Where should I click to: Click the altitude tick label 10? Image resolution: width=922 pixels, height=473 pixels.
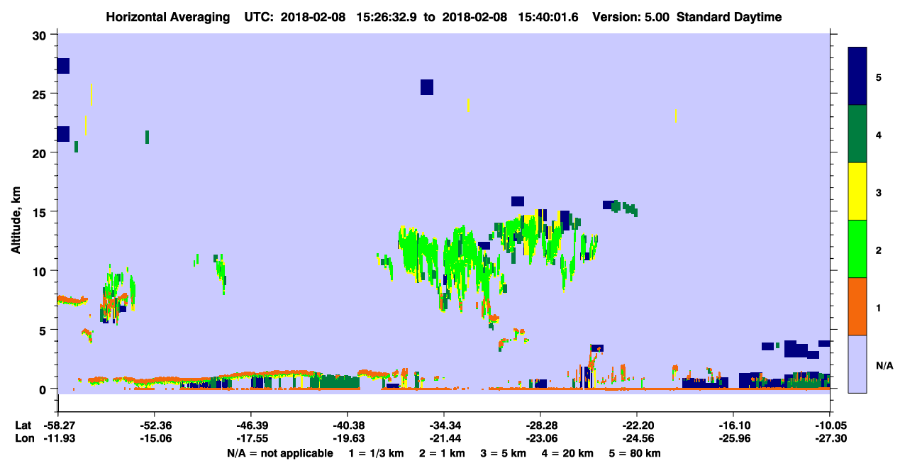pyautogui.click(x=41, y=271)
